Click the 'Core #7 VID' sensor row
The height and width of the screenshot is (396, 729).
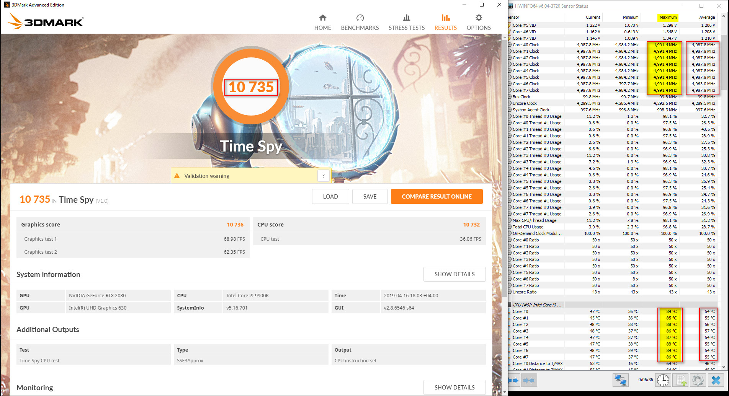click(613, 38)
